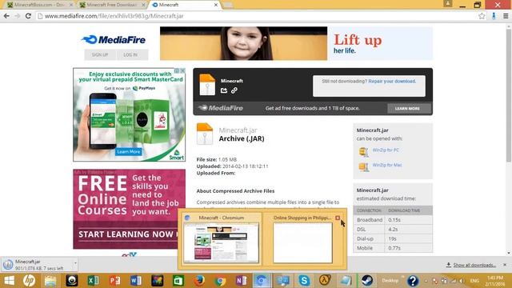Open the blue help question-mark icon
512x288 pixels.
(x=413, y=281)
